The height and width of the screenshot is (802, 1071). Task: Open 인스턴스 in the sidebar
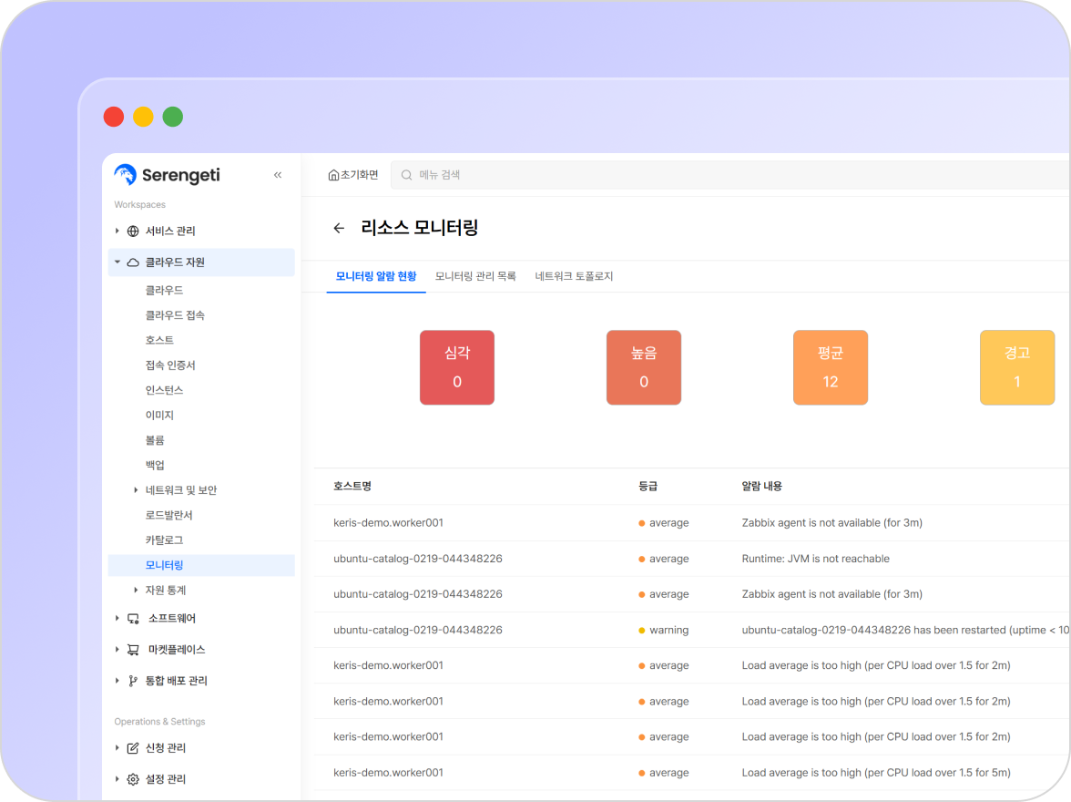(x=164, y=390)
